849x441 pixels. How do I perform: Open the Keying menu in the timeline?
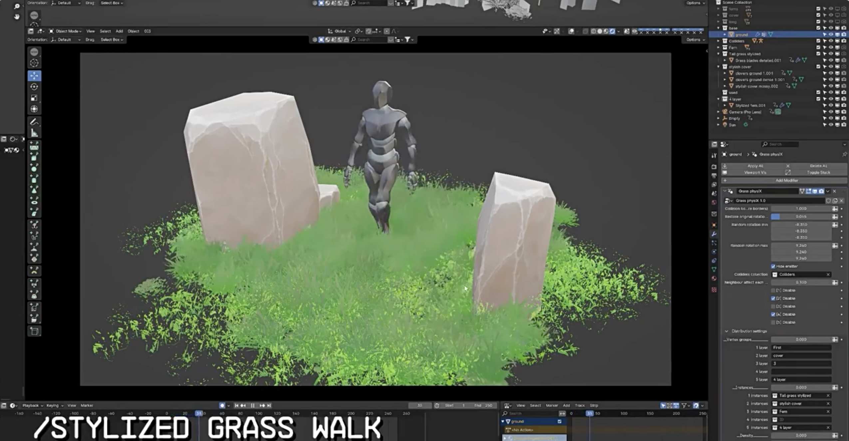53,405
